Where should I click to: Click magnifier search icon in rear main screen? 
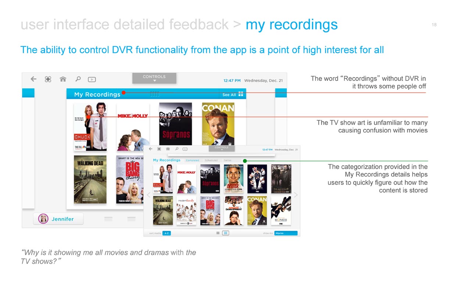click(x=78, y=79)
